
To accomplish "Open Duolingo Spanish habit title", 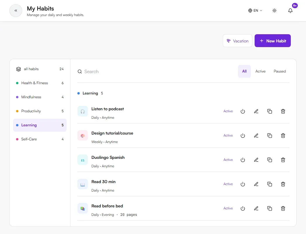I will tap(108, 157).
